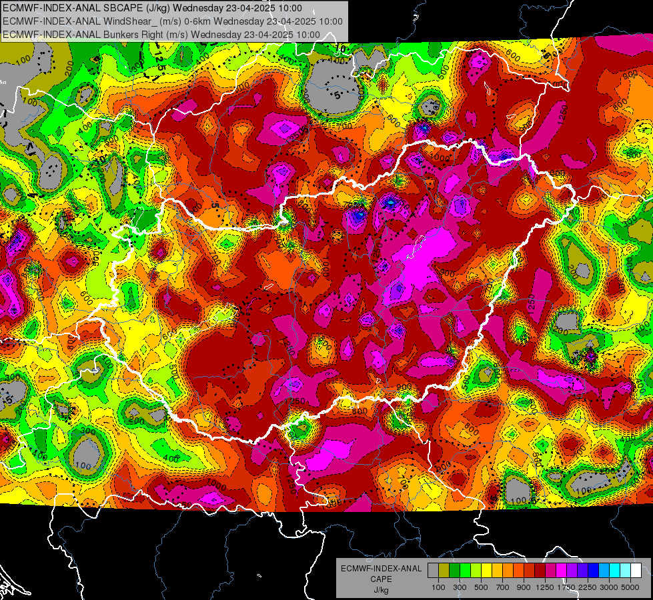Image resolution: width=653 pixels, height=600 pixels.
Task: Pick the orange swatch after 700
Action: click(508, 570)
